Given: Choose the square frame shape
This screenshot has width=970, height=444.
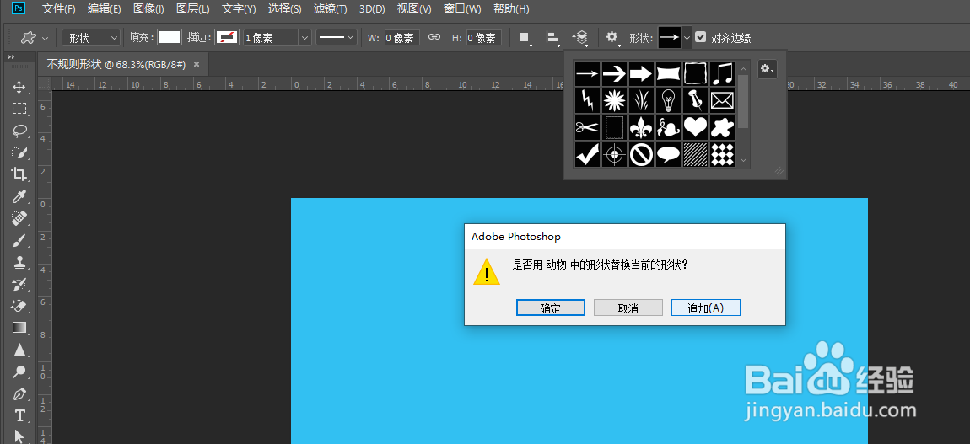Looking at the screenshot, I should [x=695, y=73].
